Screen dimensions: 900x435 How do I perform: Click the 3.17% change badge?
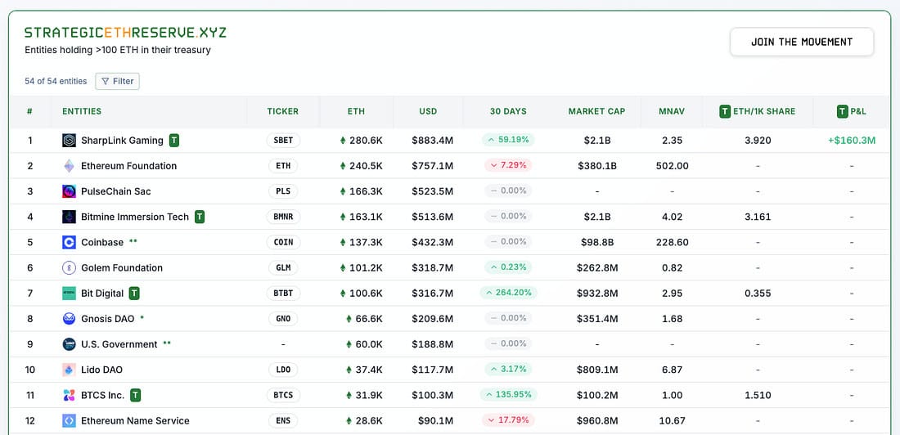pos(509,369)
